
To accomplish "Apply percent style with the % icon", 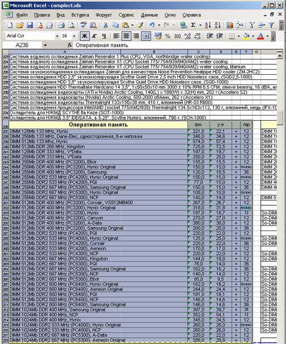I will [168, 36].
